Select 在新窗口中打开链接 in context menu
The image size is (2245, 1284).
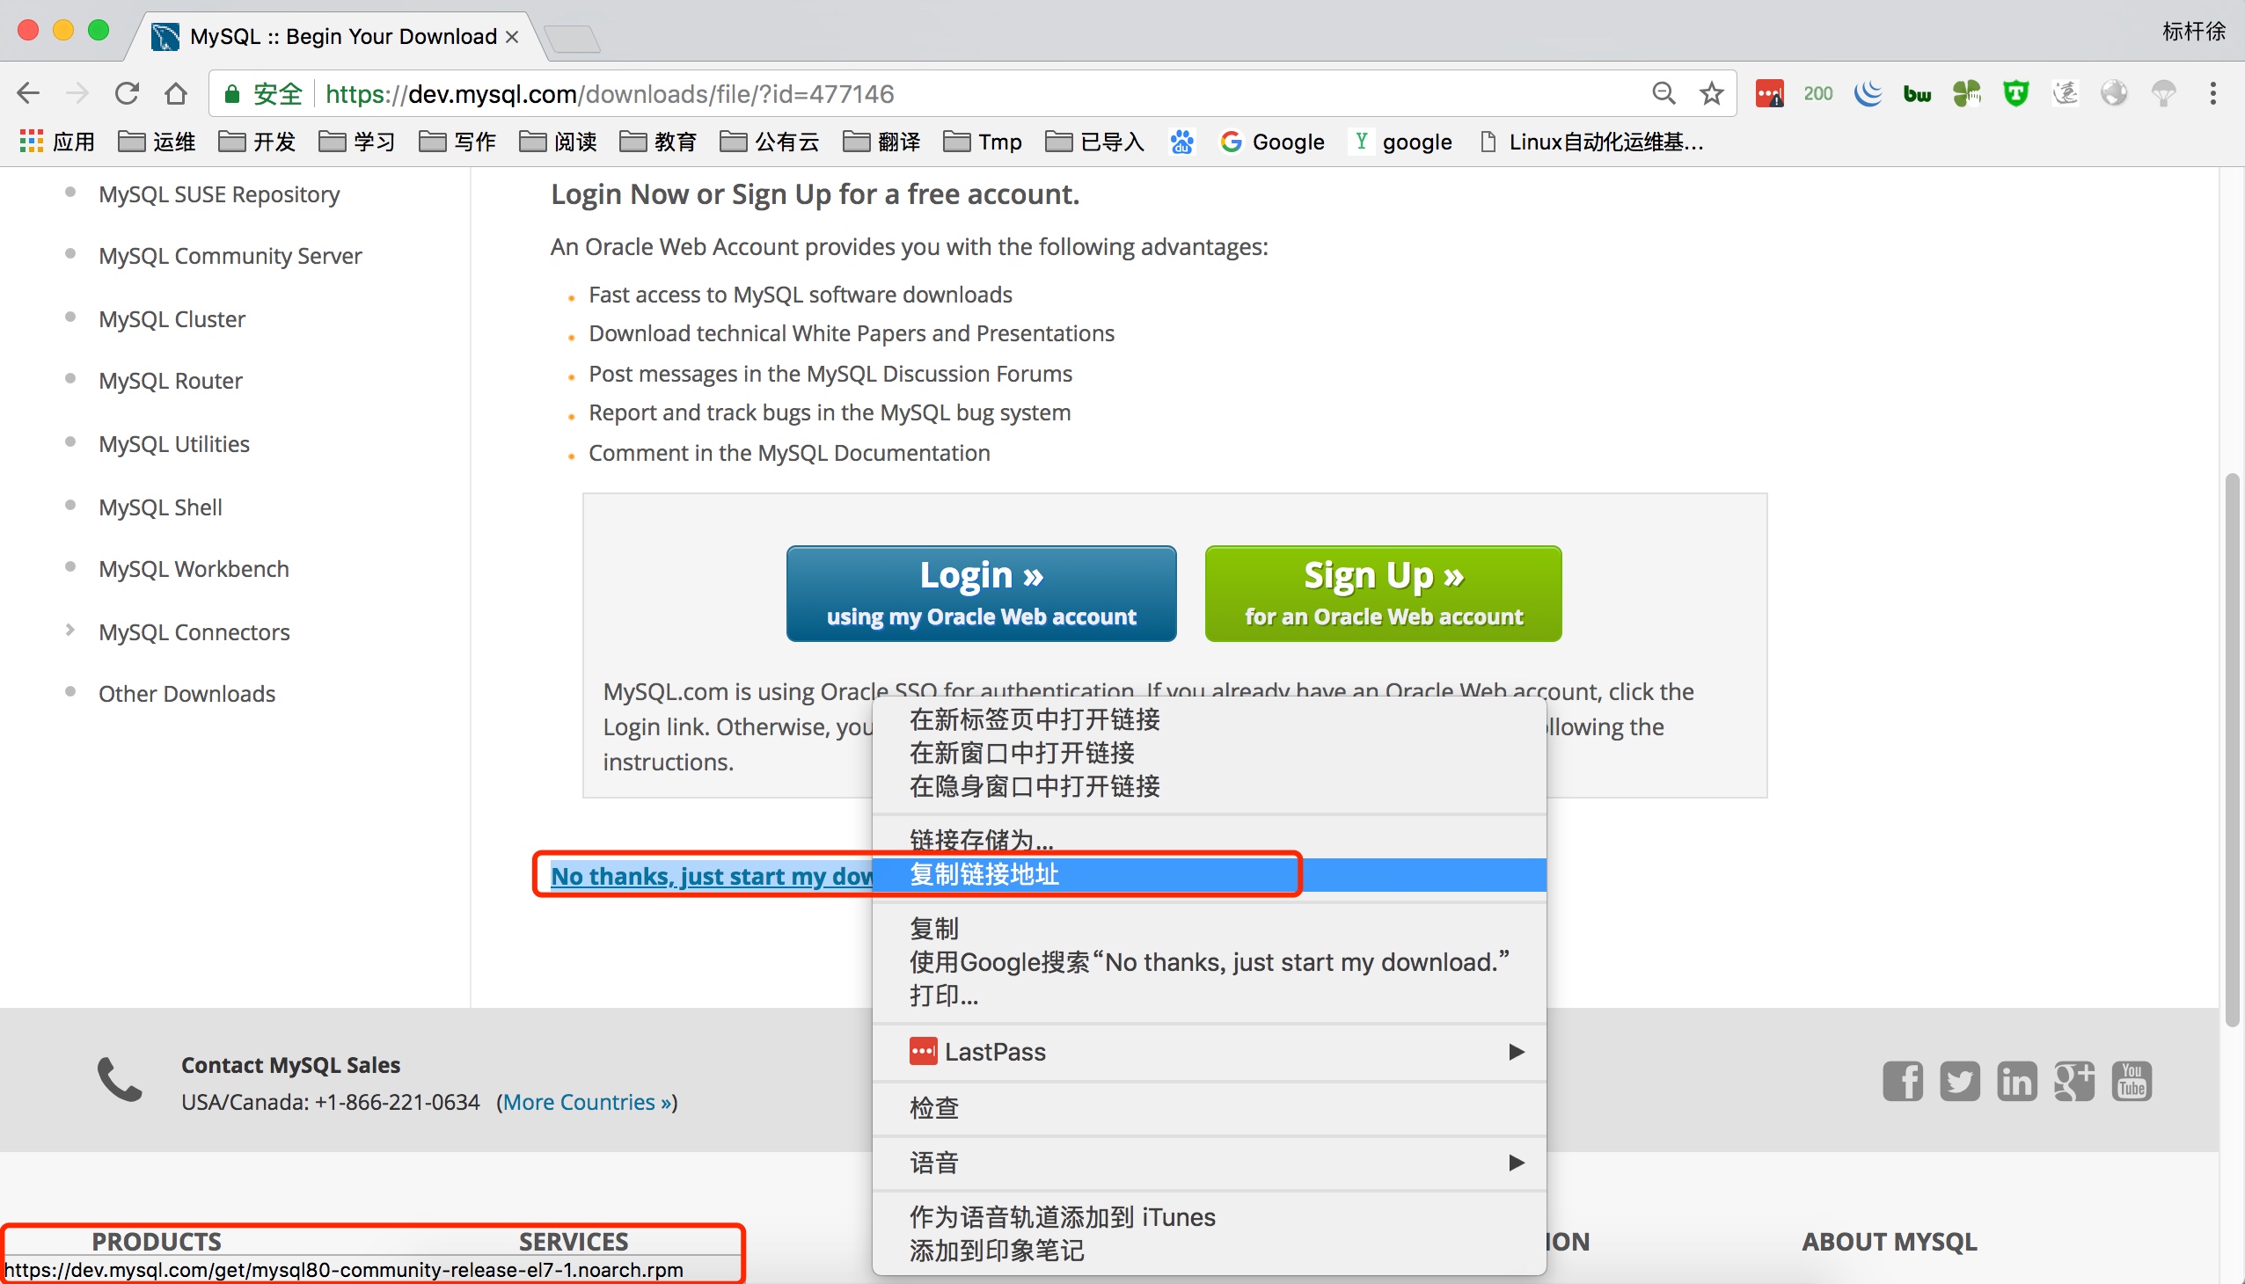pos(1209,753)
